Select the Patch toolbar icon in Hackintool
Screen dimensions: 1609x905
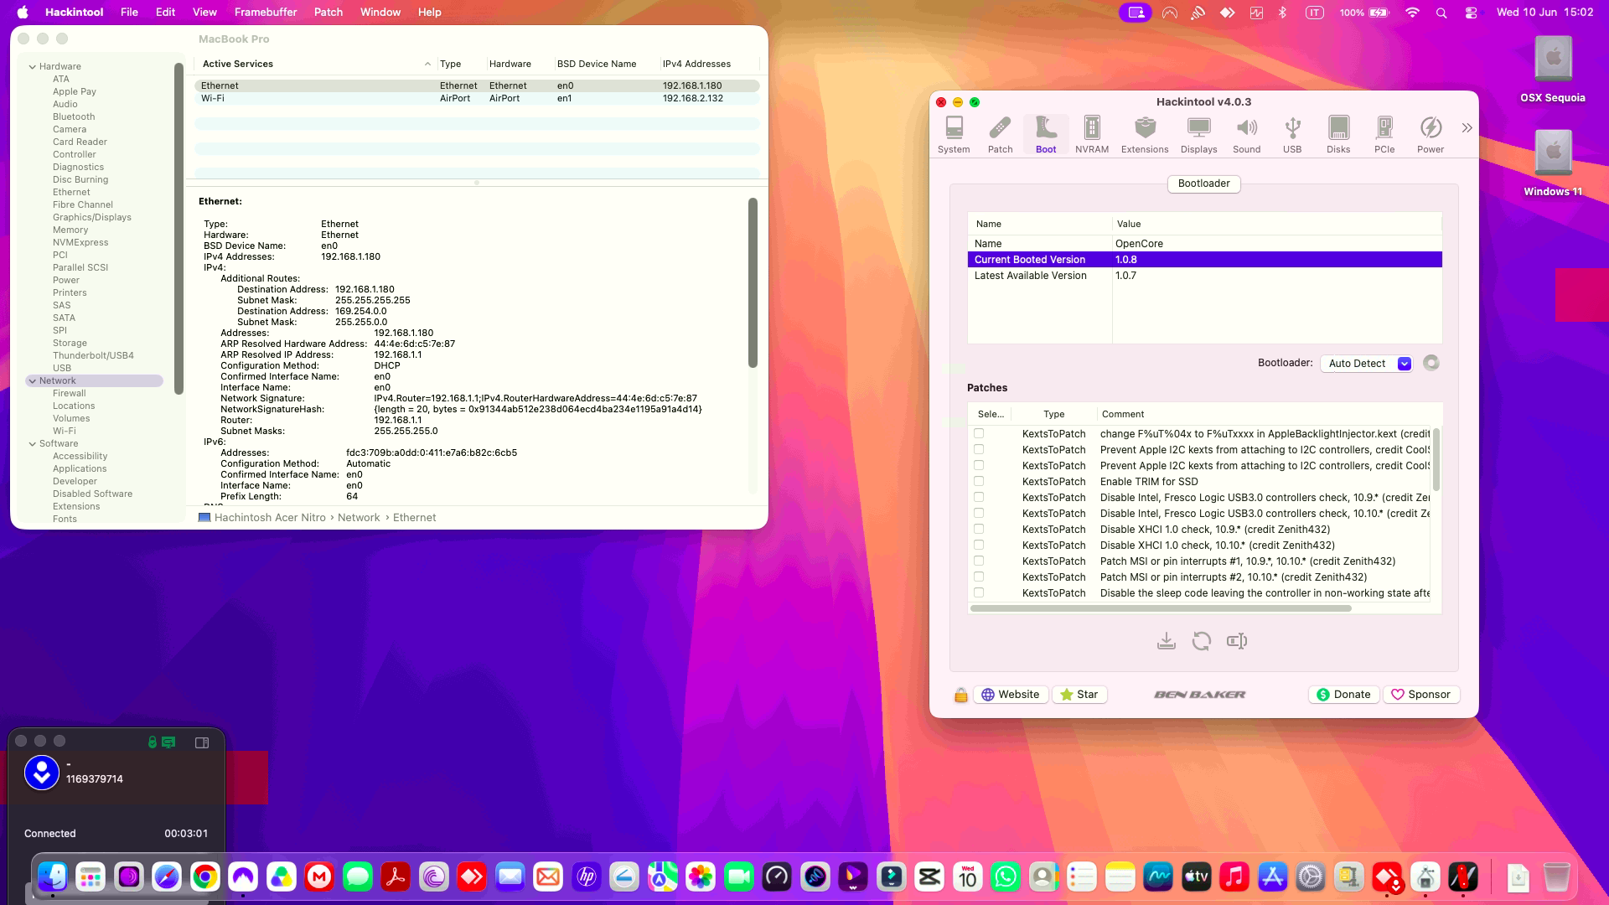tap(1000, 134)
